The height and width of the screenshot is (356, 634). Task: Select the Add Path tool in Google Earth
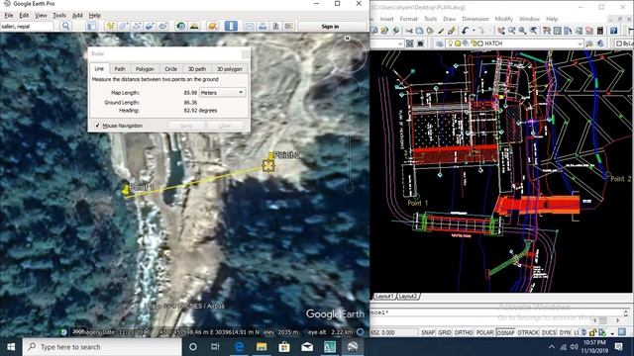pos(137,27)
